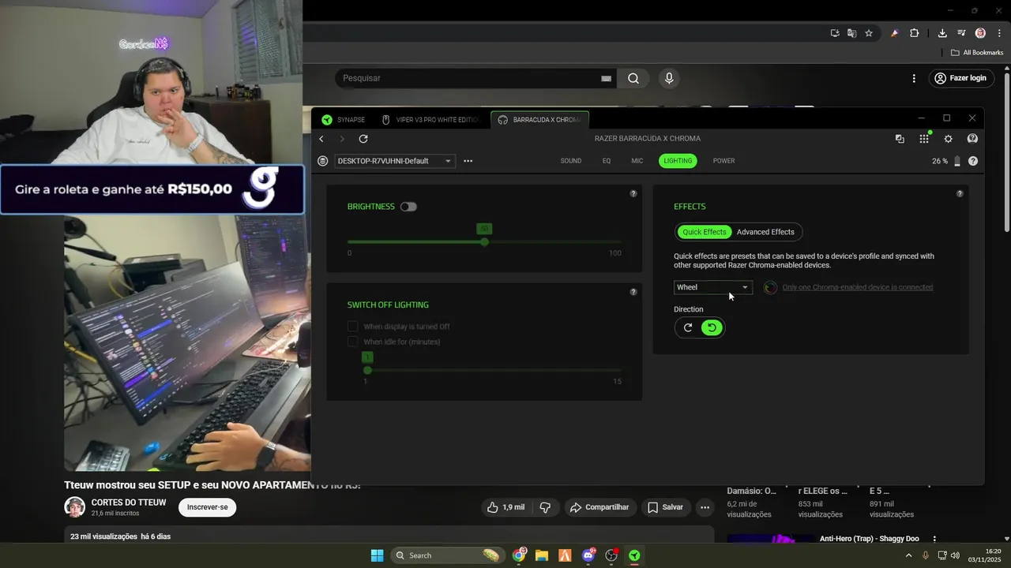
Task: Click the Inscrever-se subscribe button
Action: 207,507
